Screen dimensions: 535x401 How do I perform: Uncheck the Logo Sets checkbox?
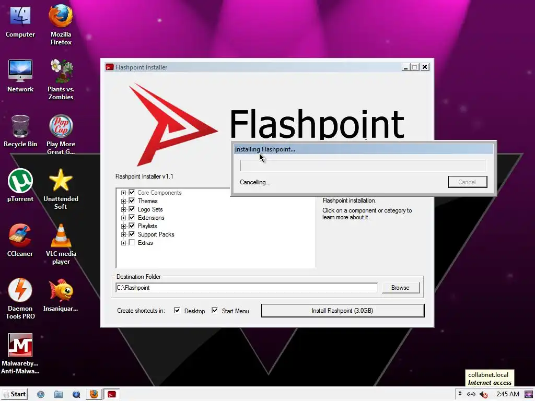(132, 209)
